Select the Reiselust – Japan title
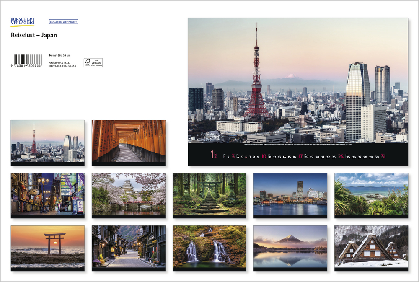Image resolution: width=419 pixels, height=282 pixels. [x=34, y=35]
